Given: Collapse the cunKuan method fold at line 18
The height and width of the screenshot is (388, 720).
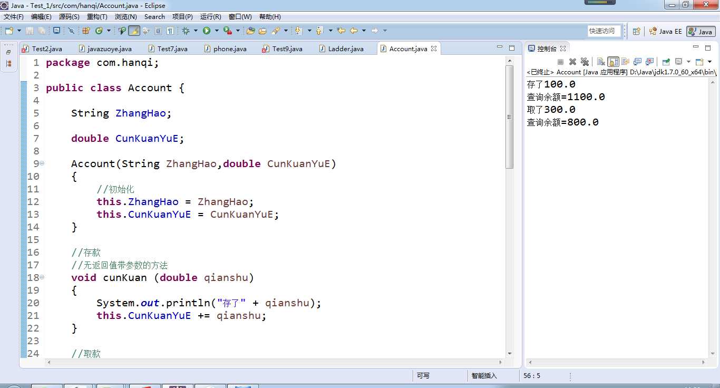Looking at the screenshot, I should point(42,277).
